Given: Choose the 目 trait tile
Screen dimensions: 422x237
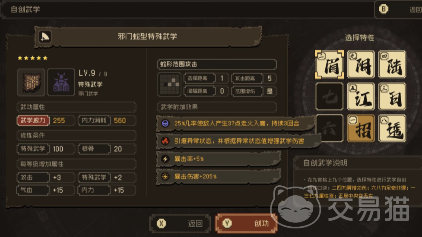Looking at the screenshot, I should tap(392, 97).
